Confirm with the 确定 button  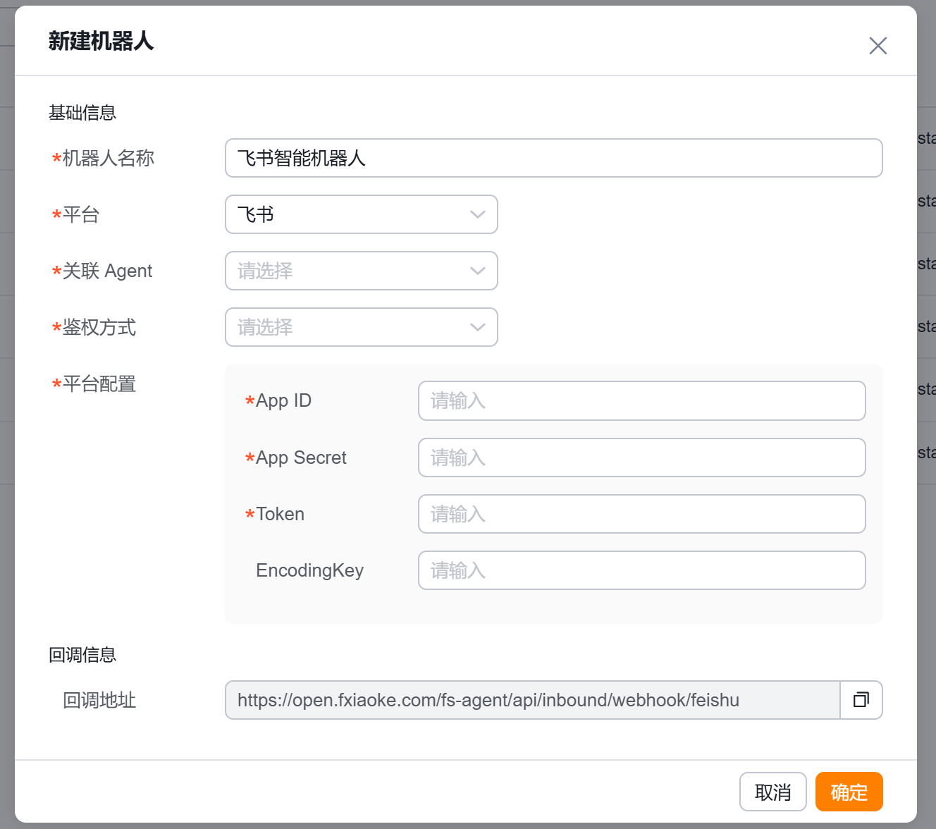pyautogui.click(x=849, y=792)
